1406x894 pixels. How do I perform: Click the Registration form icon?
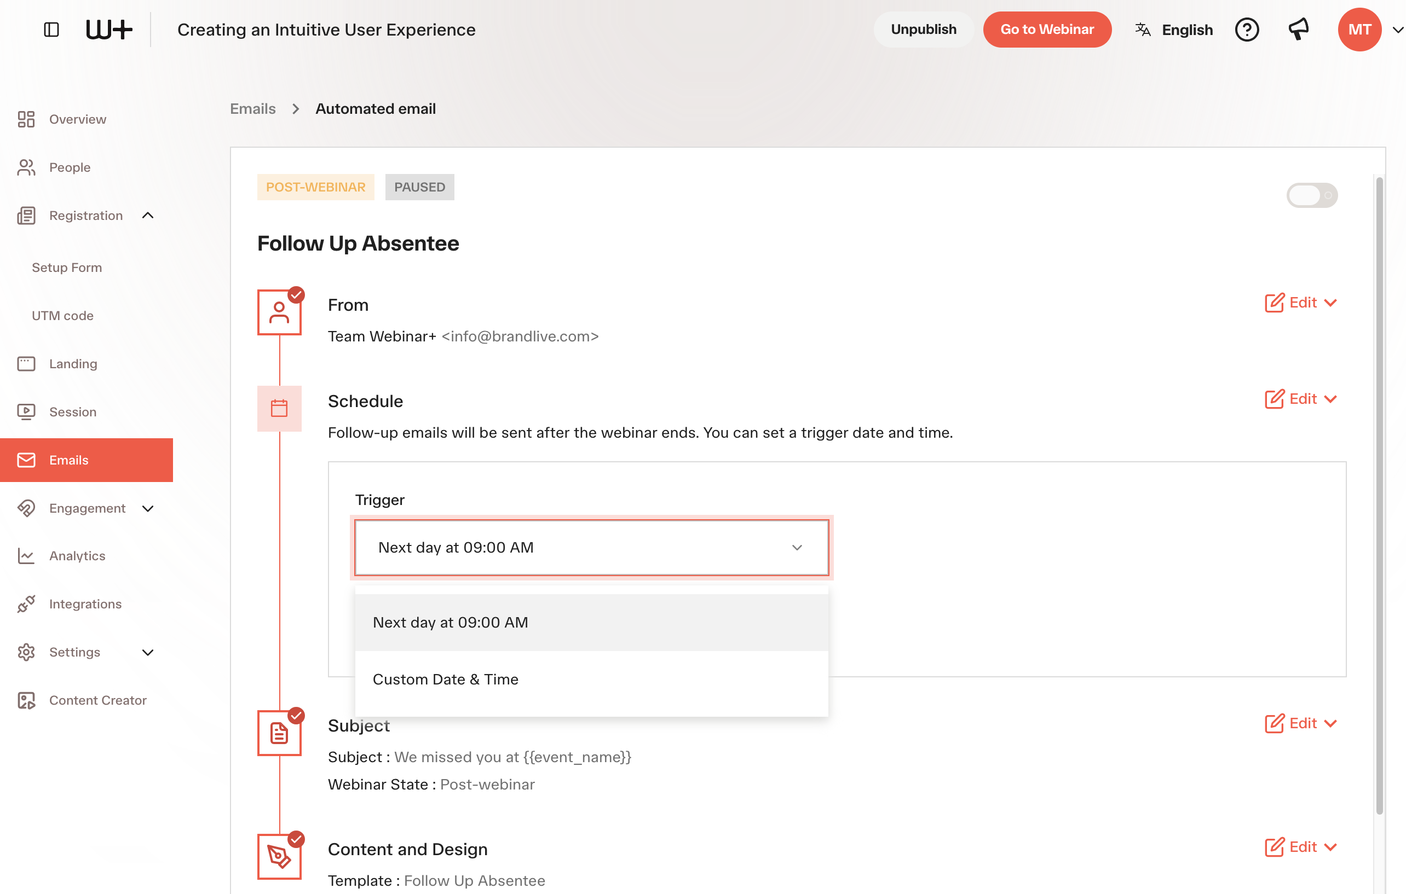tap(26, 216)
